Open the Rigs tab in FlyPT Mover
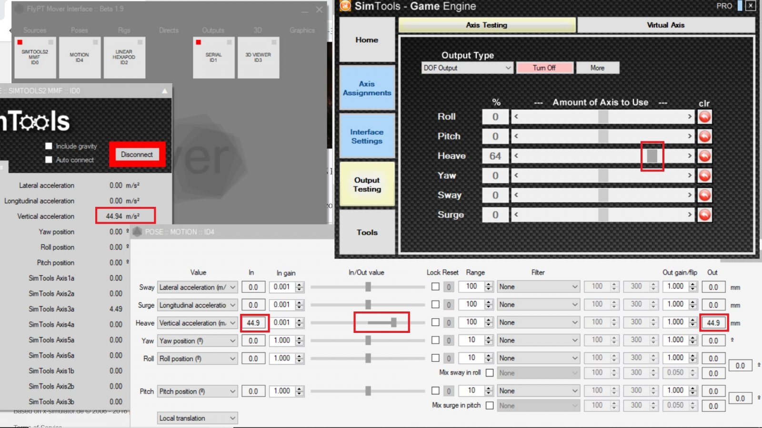 [x=124, y=30]
